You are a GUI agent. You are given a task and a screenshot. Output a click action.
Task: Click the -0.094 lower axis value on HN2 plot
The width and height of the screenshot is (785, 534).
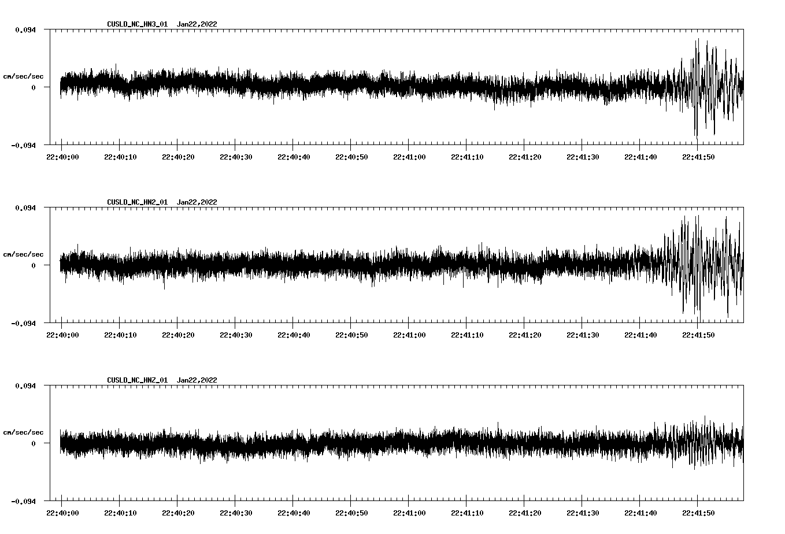pos(23,323)
